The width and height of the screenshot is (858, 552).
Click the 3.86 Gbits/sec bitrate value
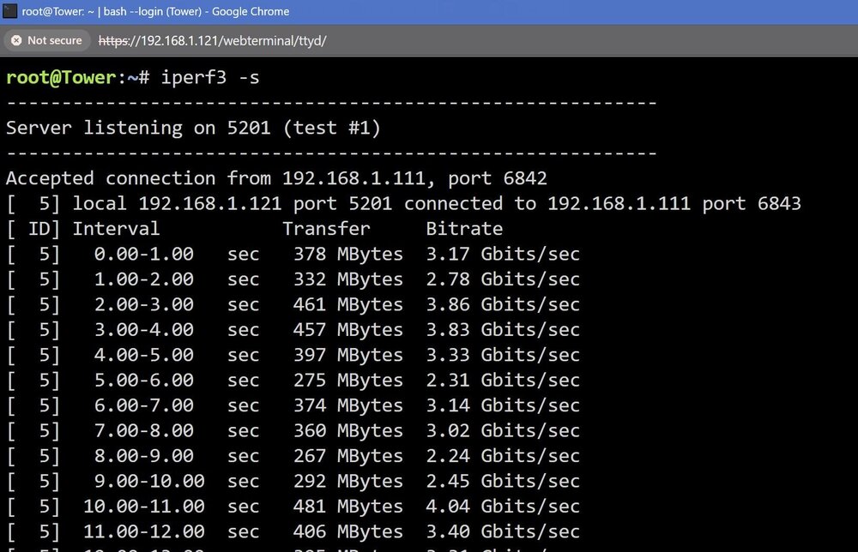point(503,304)
